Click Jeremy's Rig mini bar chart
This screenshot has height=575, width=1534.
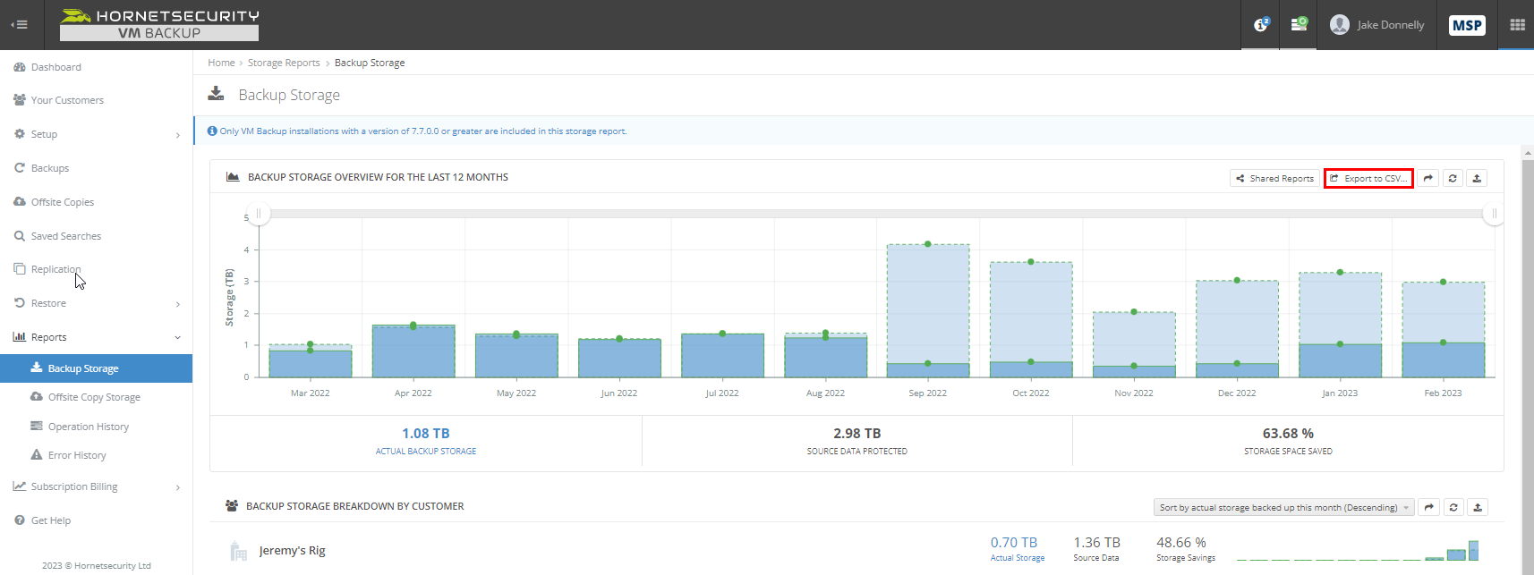point(1358,550)
